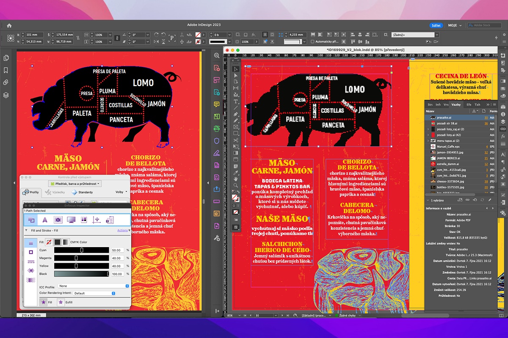Open the Volby dropdown menu
This screenshot has width=508, height=338.
121,192
